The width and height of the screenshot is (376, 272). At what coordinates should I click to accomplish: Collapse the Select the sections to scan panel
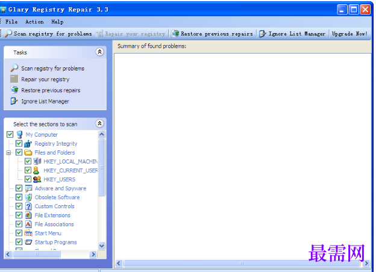(99, 123)
